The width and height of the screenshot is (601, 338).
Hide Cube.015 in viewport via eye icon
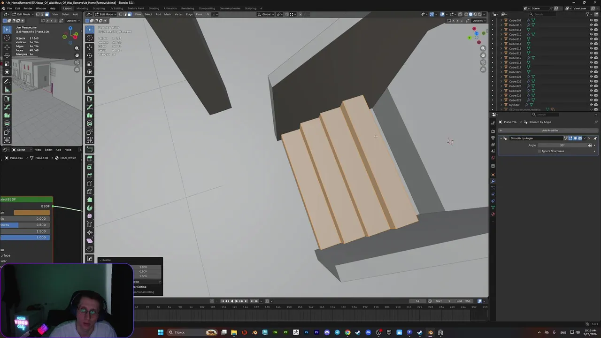[591, 48]
